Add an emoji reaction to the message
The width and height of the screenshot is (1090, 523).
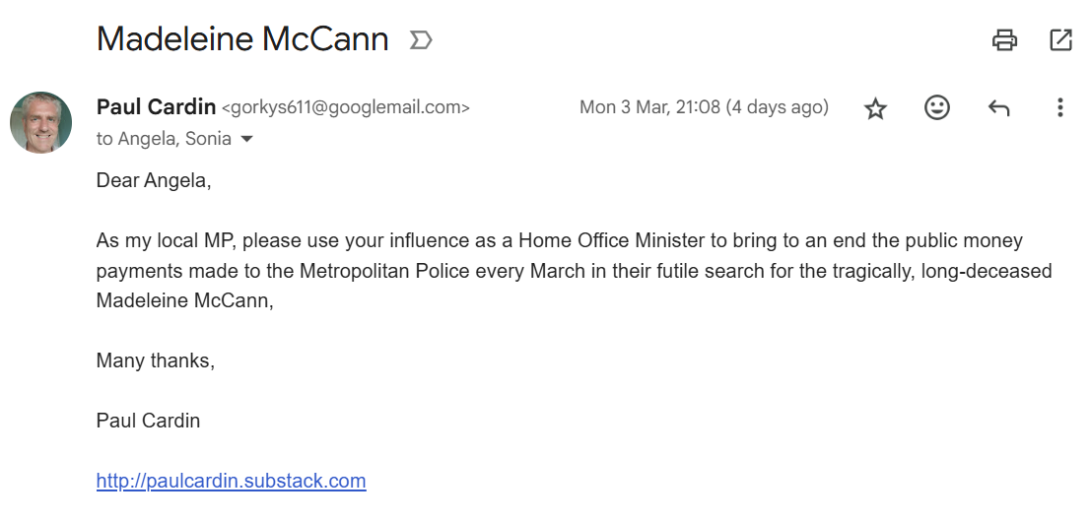click(x=936, y=107)
